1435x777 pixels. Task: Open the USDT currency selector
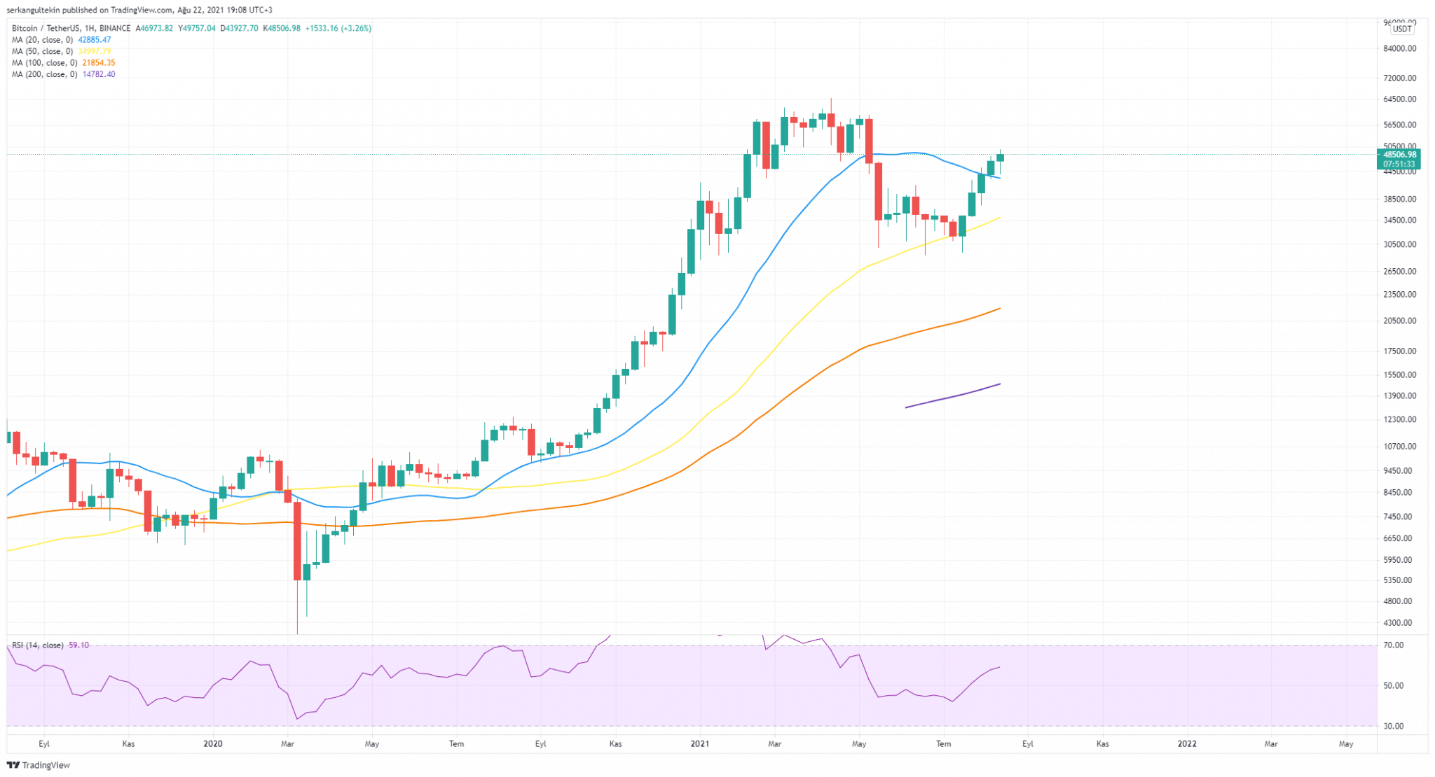(x=1401, y=29)
